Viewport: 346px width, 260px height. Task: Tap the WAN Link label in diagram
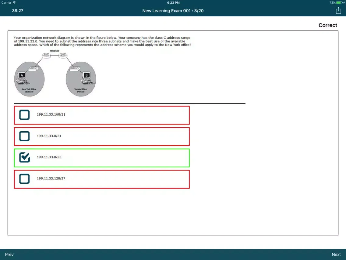click(x=55, y=51)
